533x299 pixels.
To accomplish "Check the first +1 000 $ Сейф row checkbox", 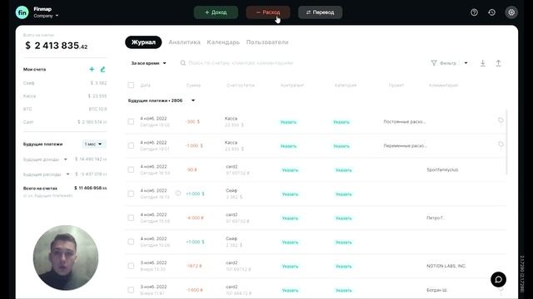I will click(x=131, y=194).
